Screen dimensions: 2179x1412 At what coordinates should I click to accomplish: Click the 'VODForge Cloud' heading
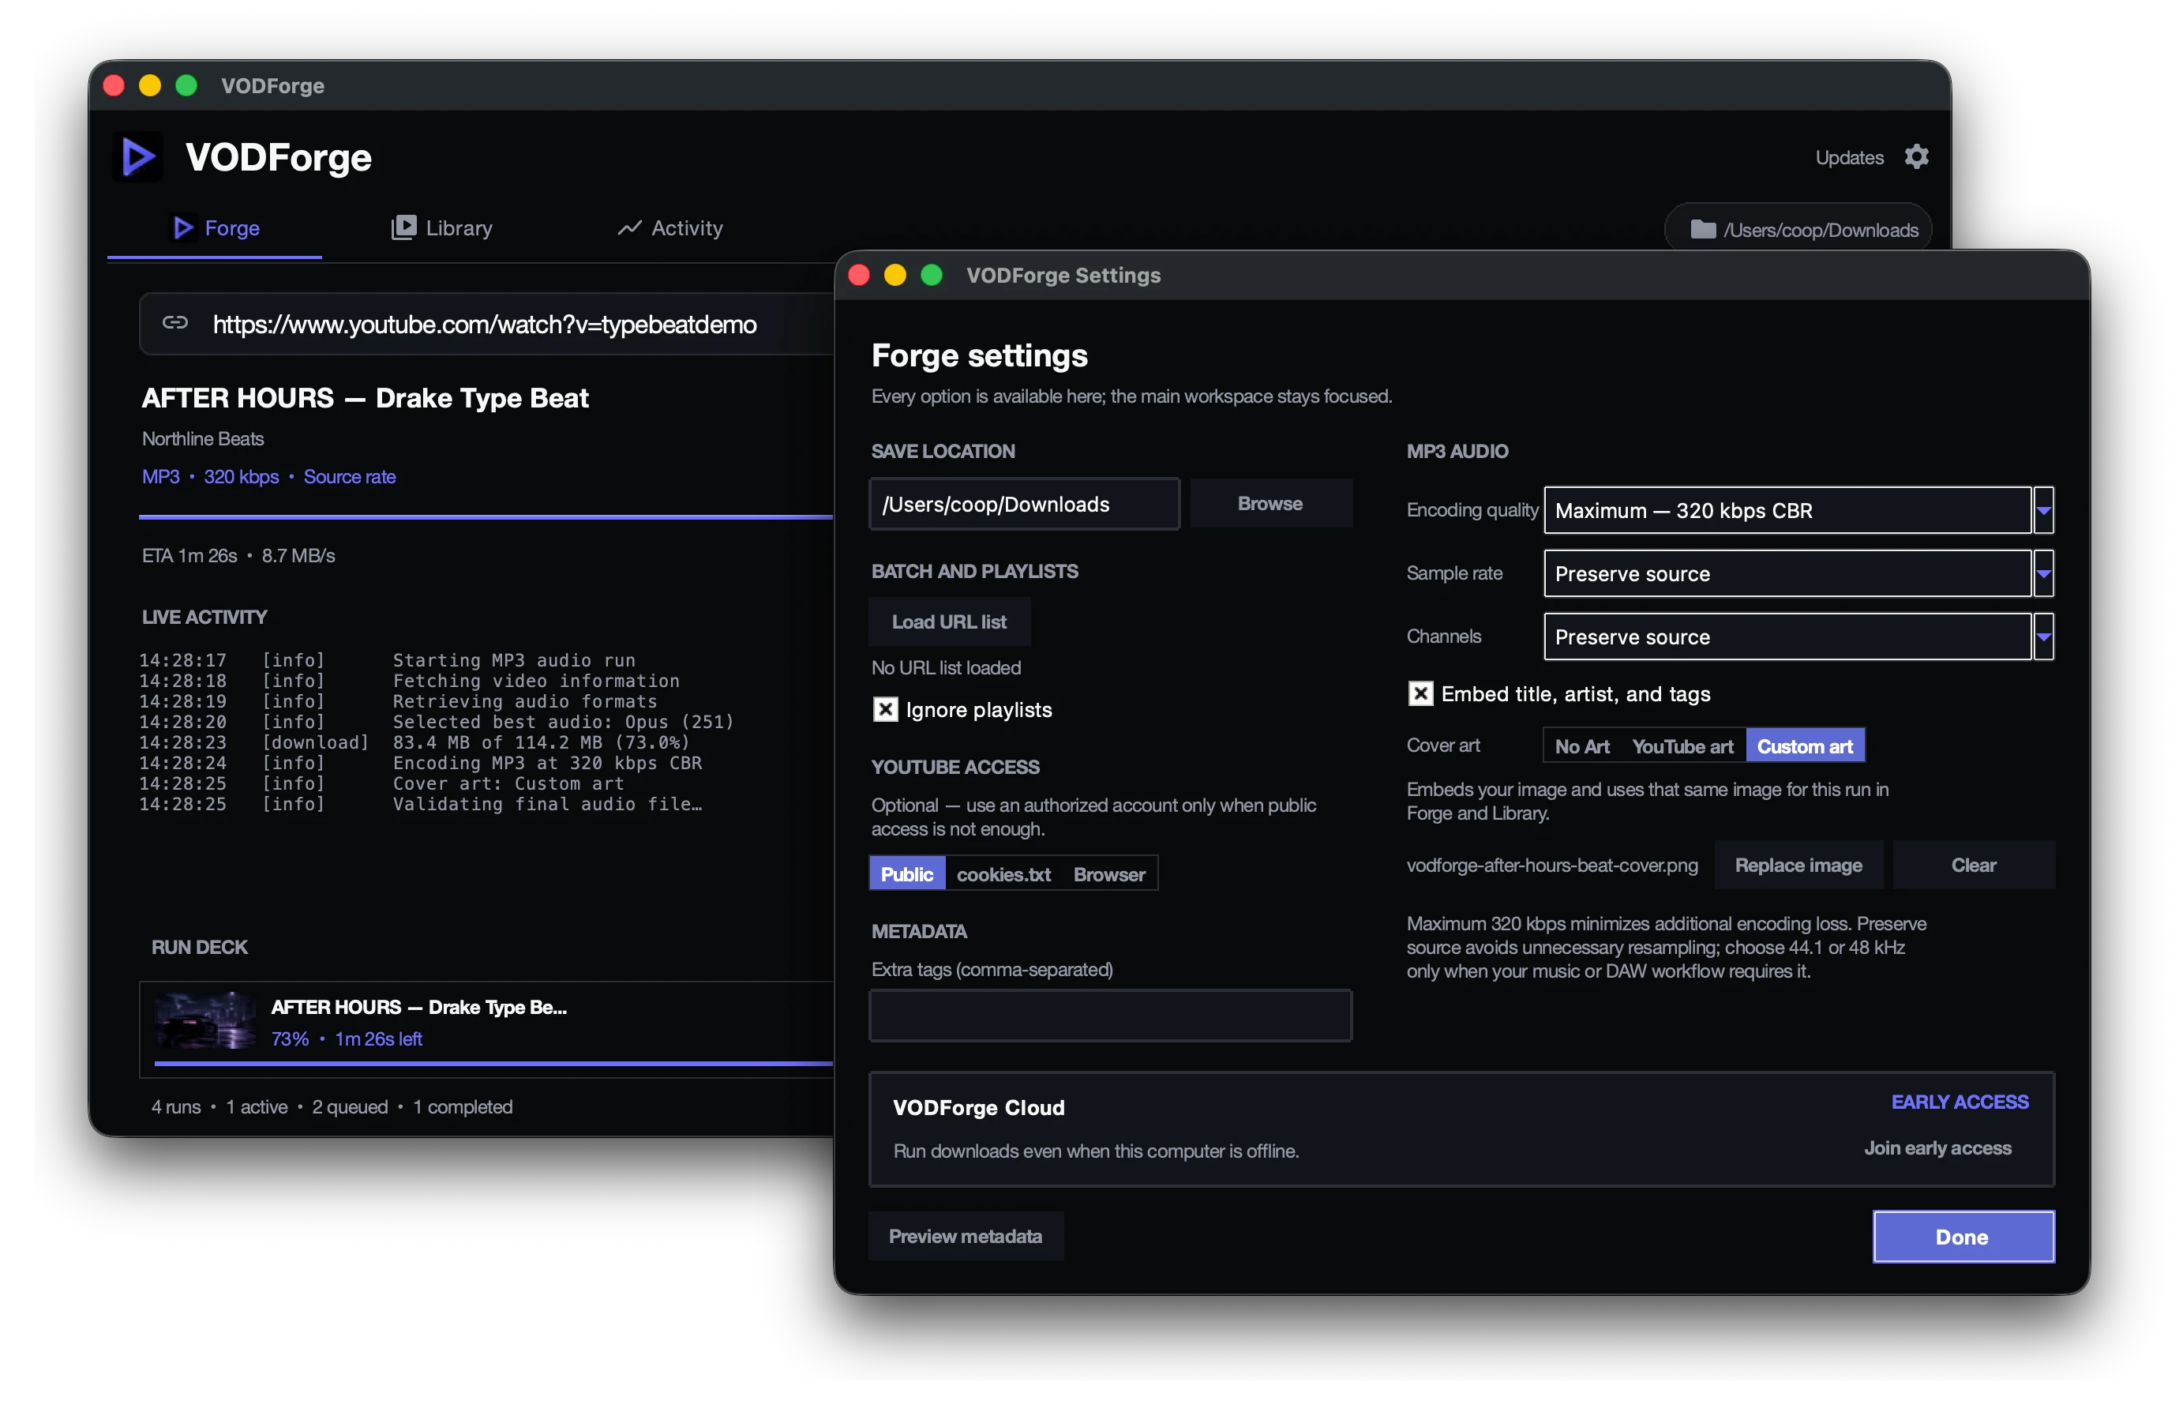[x=979, y=1107]
